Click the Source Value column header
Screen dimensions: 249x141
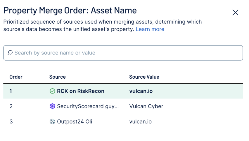(x=144, y=77)
